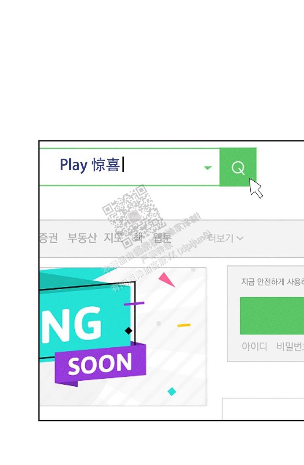Click the teal diamond at banner bottom
The image size is (304, 465).
(172, 391)
